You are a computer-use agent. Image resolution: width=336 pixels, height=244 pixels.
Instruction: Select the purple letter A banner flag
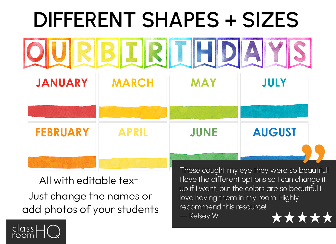pos(252,52)
